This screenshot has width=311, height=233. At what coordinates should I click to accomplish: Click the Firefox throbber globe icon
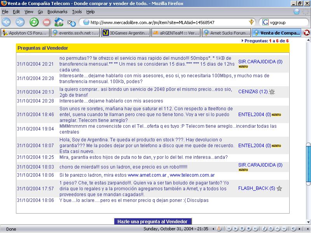pos(297,12)
